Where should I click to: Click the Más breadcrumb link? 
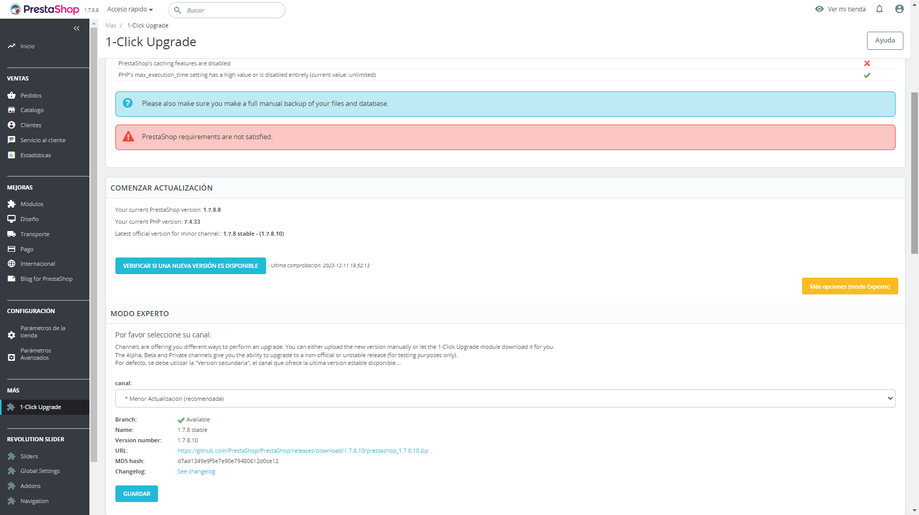111,25
